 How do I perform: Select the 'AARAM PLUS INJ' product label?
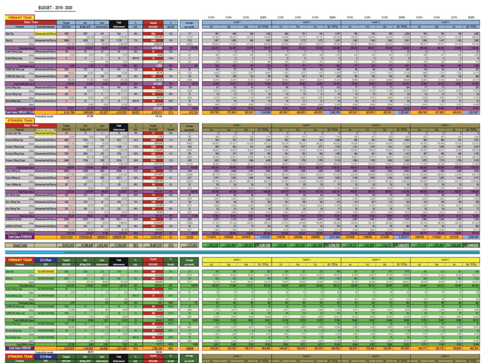(x=20, y=219)
